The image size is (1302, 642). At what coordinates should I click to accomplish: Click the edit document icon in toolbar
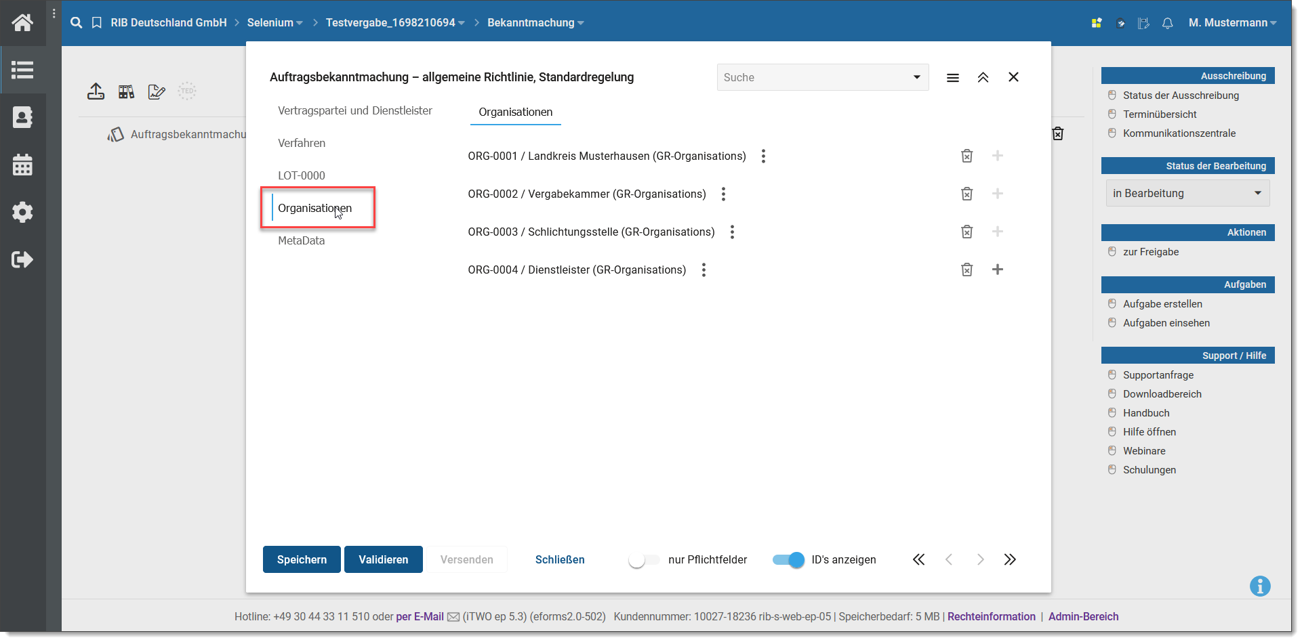tap(157, 91)
